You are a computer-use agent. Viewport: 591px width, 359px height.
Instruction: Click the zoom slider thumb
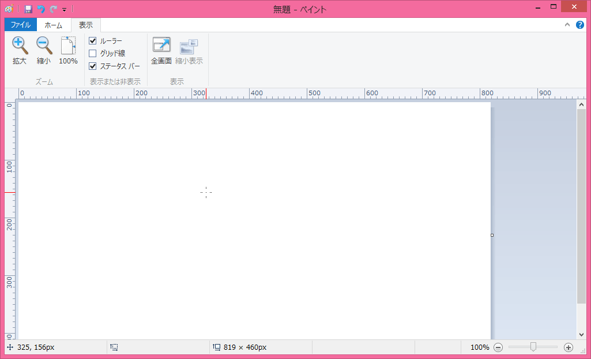click(533, 347)
